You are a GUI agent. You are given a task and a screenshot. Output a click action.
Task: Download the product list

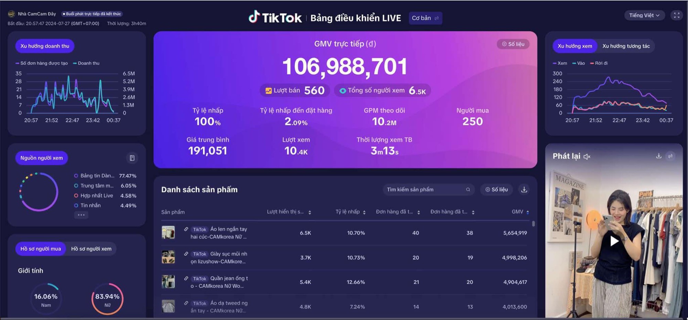tap(524, 189)
